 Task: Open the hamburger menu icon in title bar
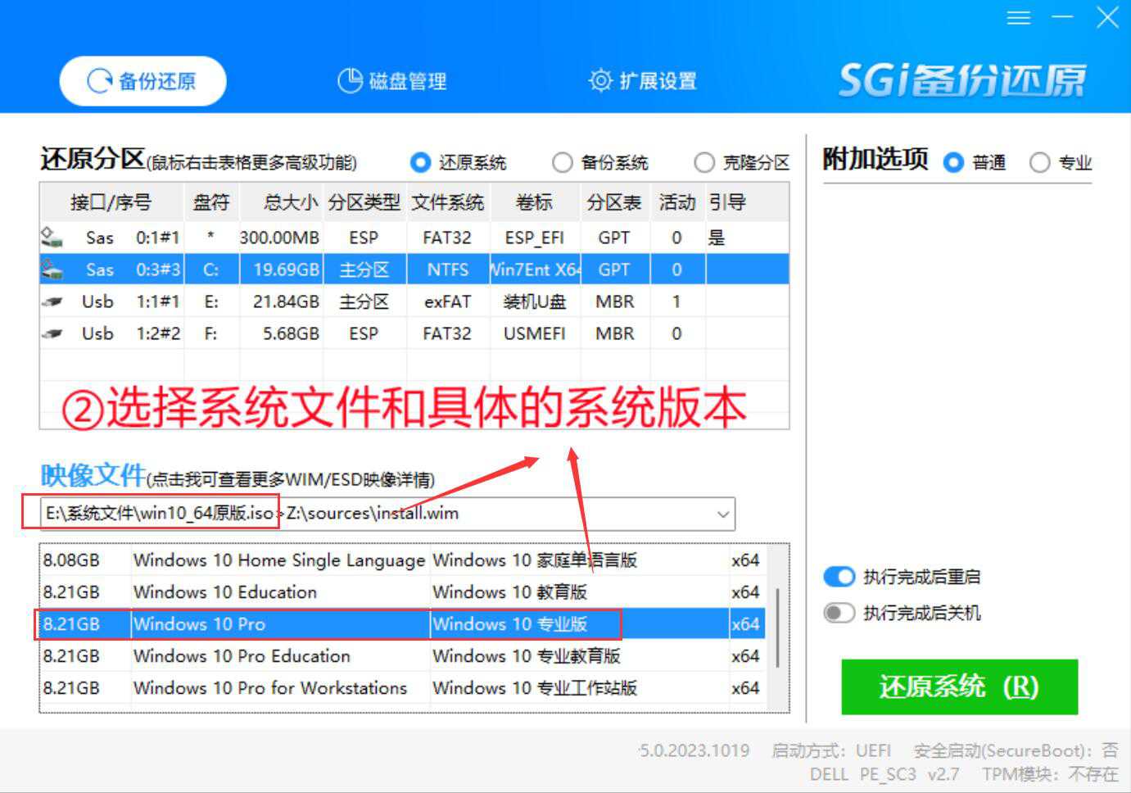[x=1018, y=18]
